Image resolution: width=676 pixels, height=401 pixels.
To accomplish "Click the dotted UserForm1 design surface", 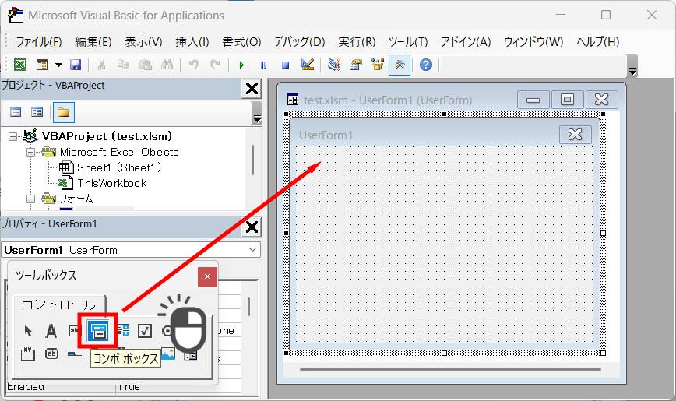I will point(444,244).
